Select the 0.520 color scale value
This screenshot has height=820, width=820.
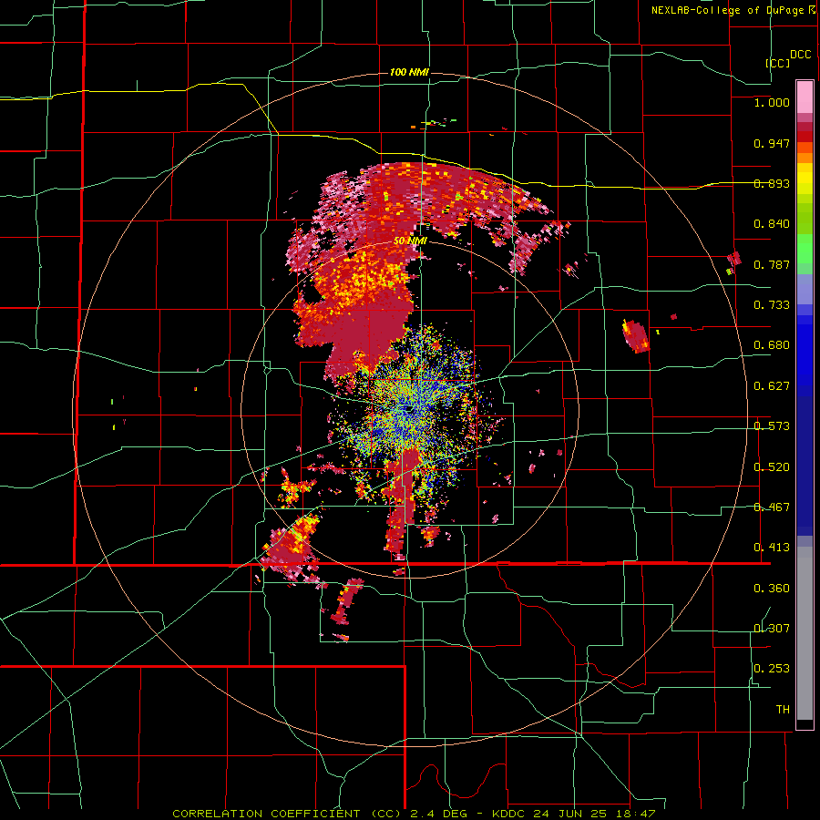(x=772, y=467)
